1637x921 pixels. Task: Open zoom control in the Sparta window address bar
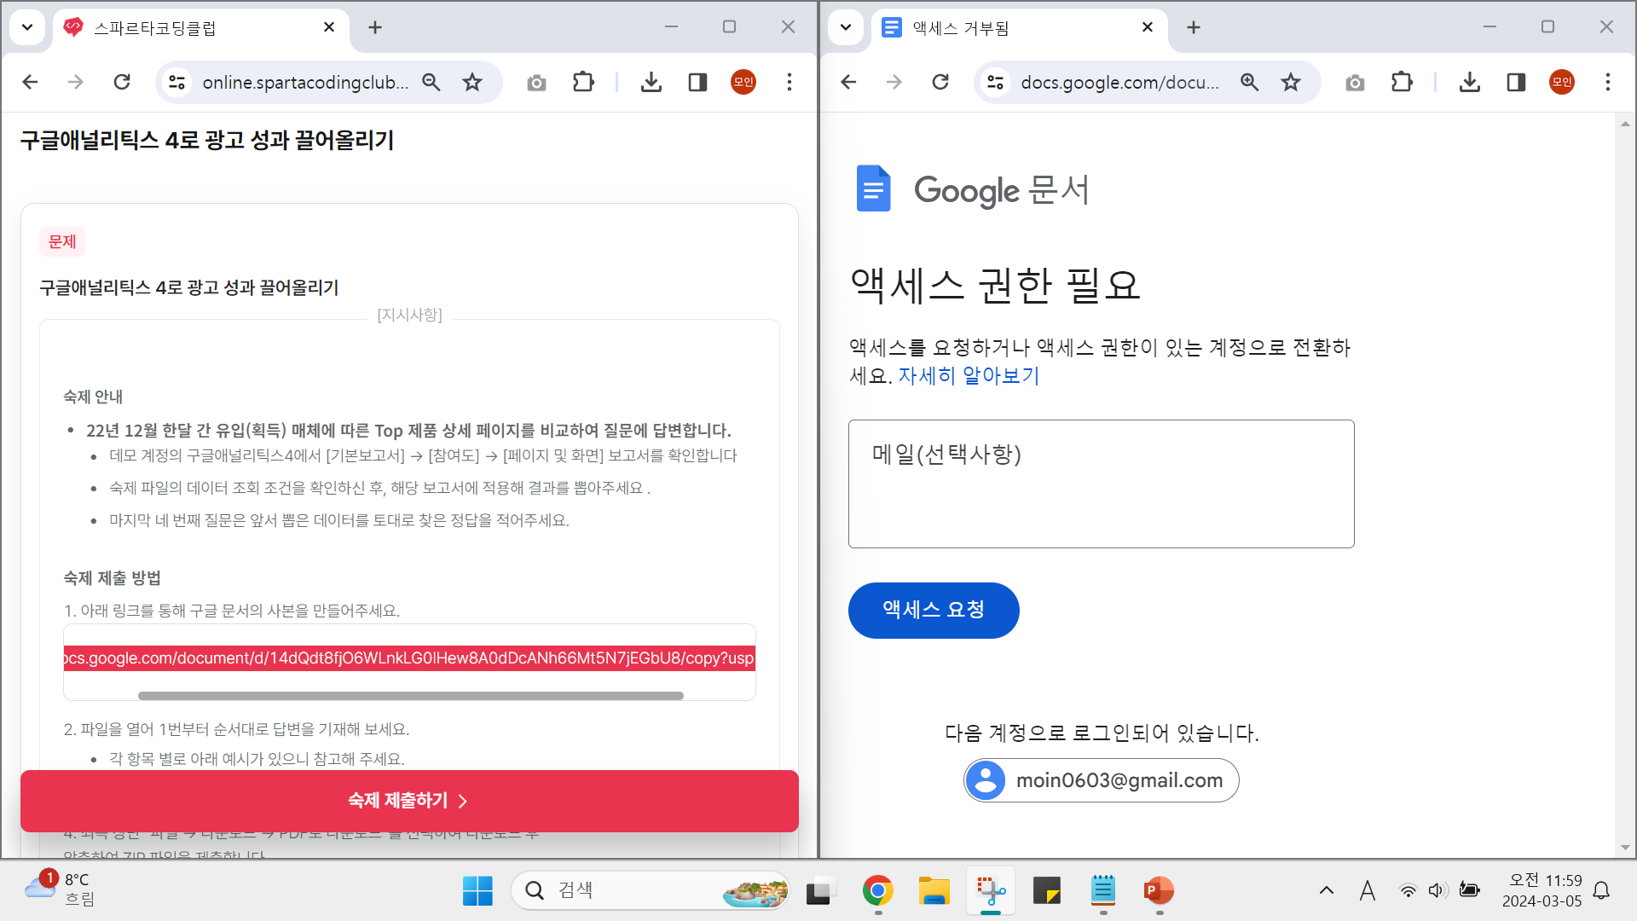tap(431, 82)
